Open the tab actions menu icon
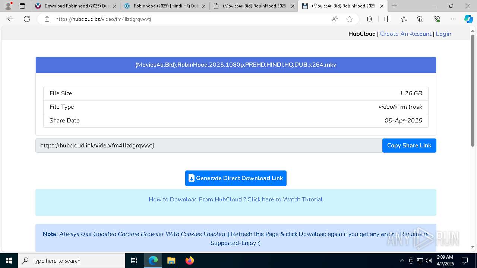The width and height of the screenshot is (477, 268). [x=22, y=6]
